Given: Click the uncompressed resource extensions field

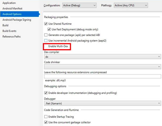Looking at the screenshot, I should tap(103, 76).
